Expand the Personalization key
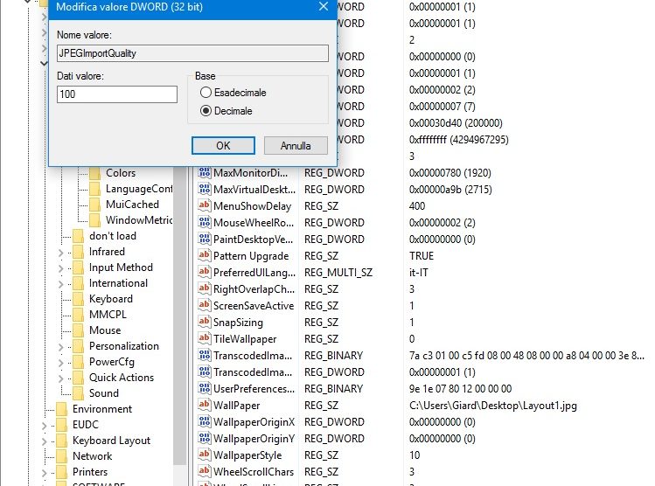 (61, 347)
